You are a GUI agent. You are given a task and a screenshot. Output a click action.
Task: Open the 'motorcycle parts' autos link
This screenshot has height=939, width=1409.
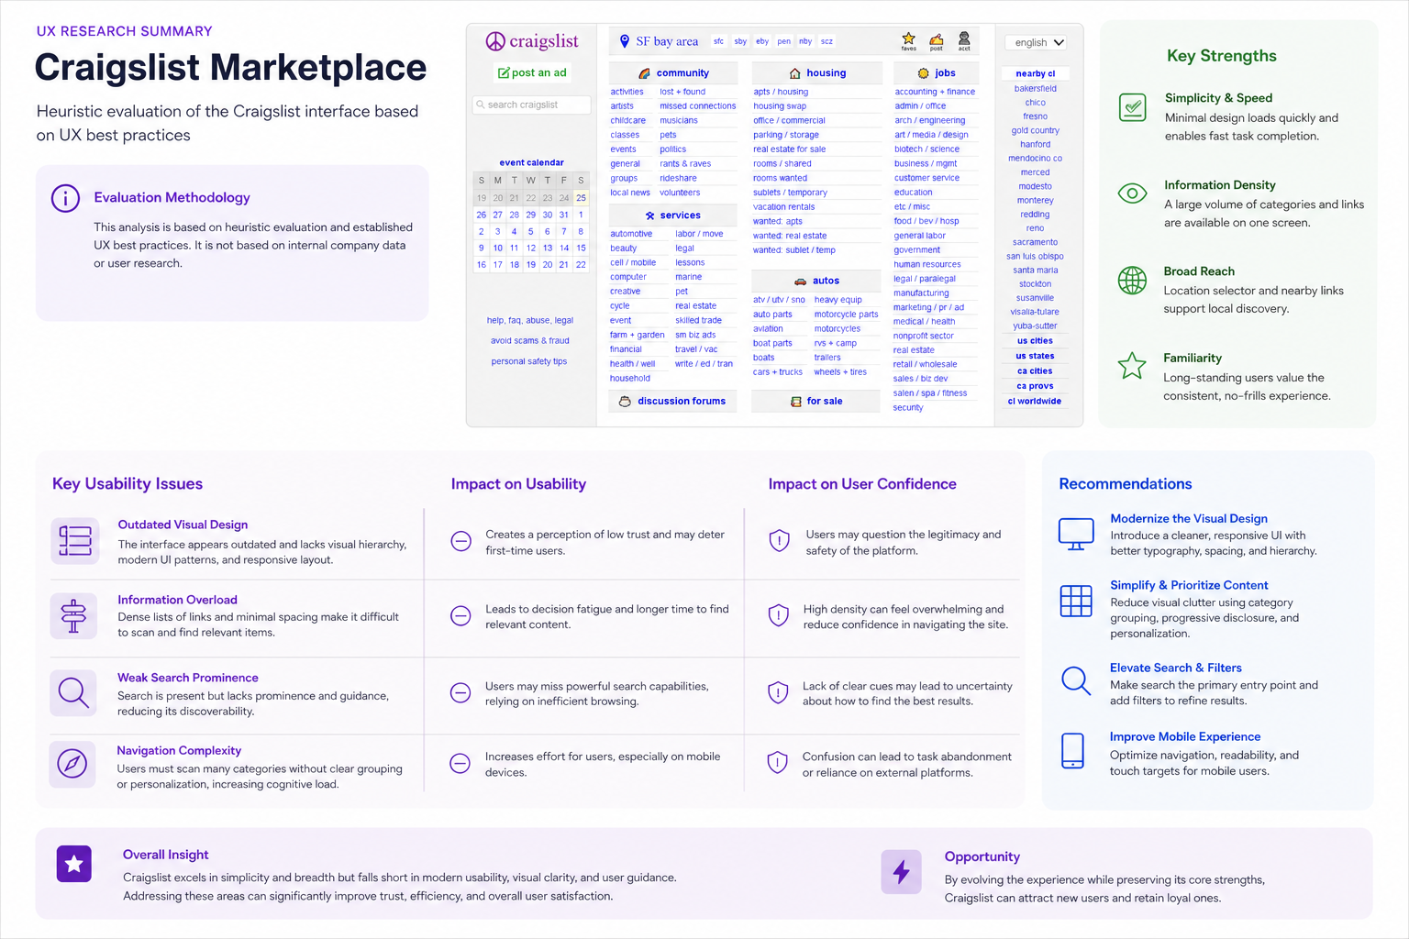[x=846, y=315]
